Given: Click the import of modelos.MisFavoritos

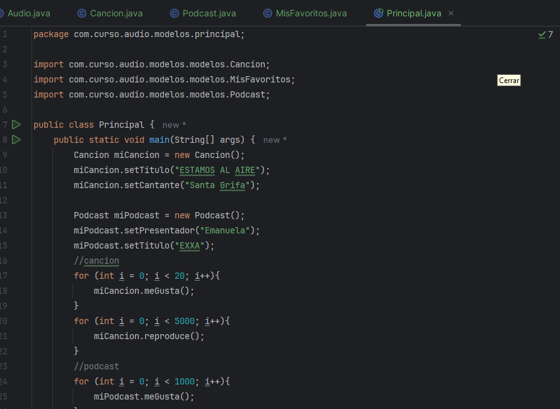Looking at the screenshot, I should pos(164,79).
